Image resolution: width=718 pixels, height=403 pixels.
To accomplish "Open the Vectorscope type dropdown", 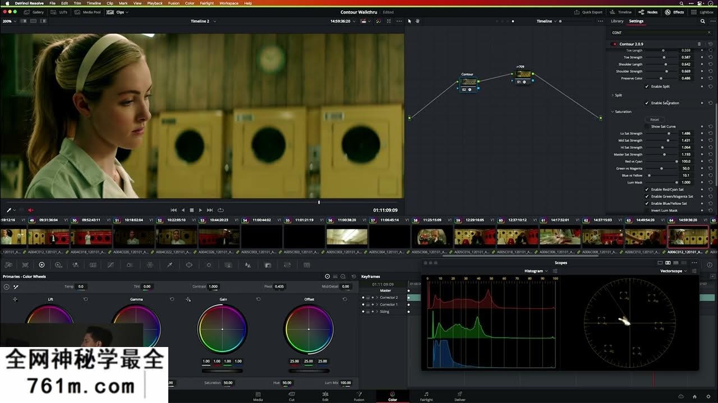I will pyautogui.click(x=674, y=271).
